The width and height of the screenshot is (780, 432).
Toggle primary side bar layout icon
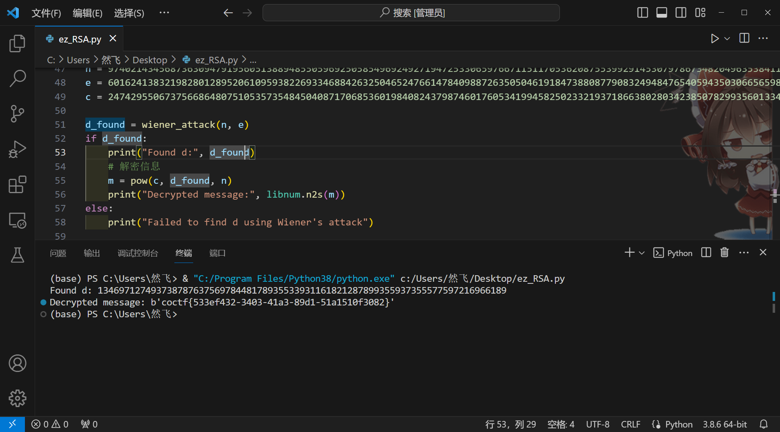pos(642,13)
